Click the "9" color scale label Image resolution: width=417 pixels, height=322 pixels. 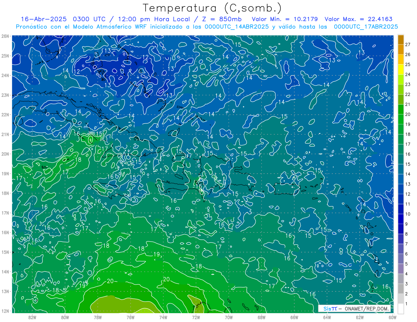(407, 224)
